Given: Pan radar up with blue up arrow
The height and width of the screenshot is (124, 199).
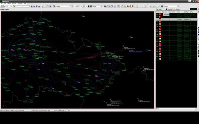Looking at the screenshot, I should click(36, 6).
